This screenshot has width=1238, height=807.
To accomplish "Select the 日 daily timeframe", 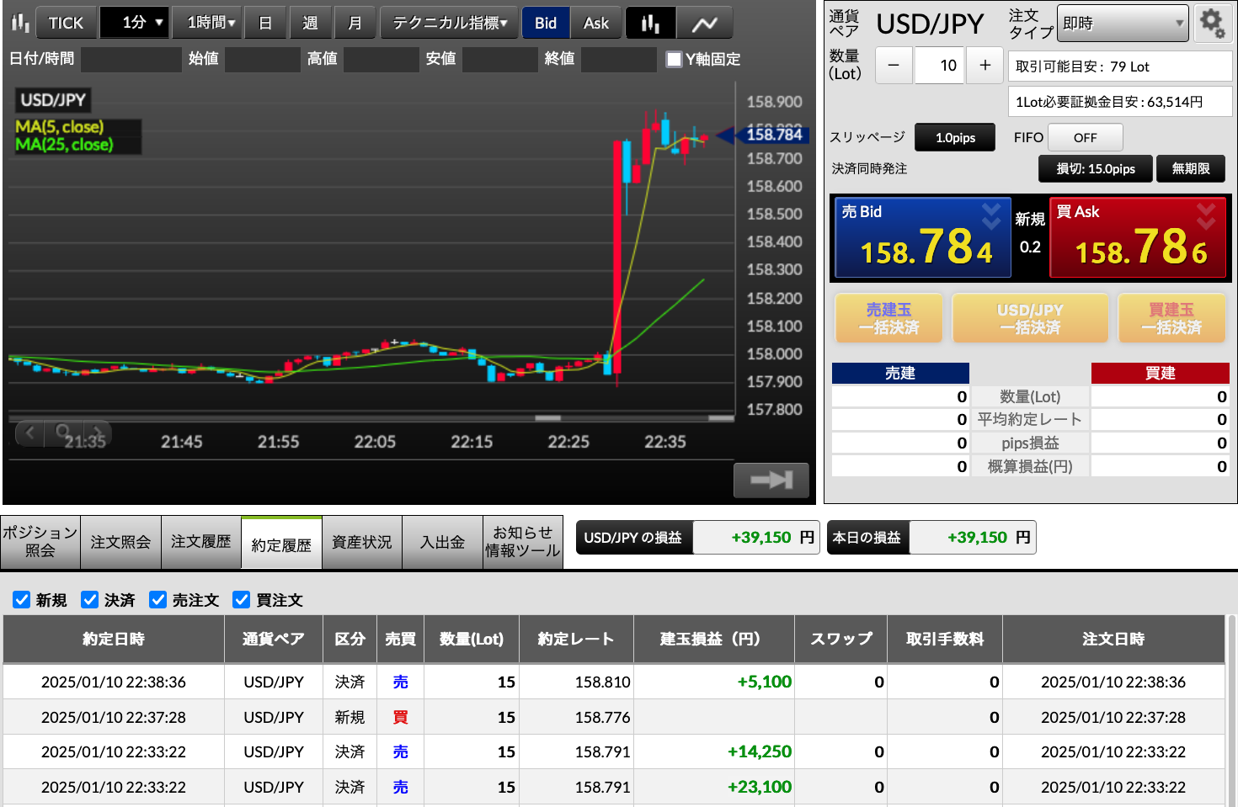I will click(265, 23).
